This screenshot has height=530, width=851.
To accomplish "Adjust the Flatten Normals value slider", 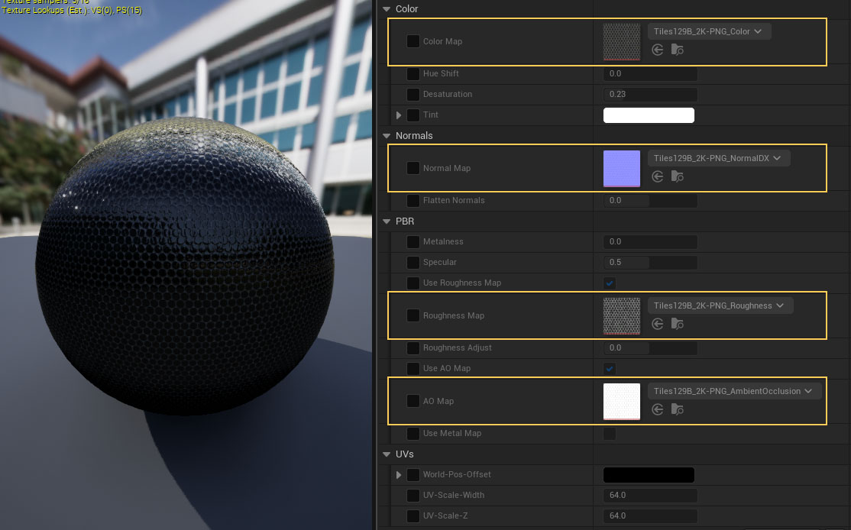I will (x=650, y=201).
